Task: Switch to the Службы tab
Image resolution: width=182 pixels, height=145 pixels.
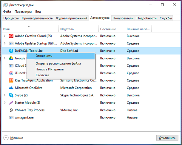Action: click(x=166, y=18)
